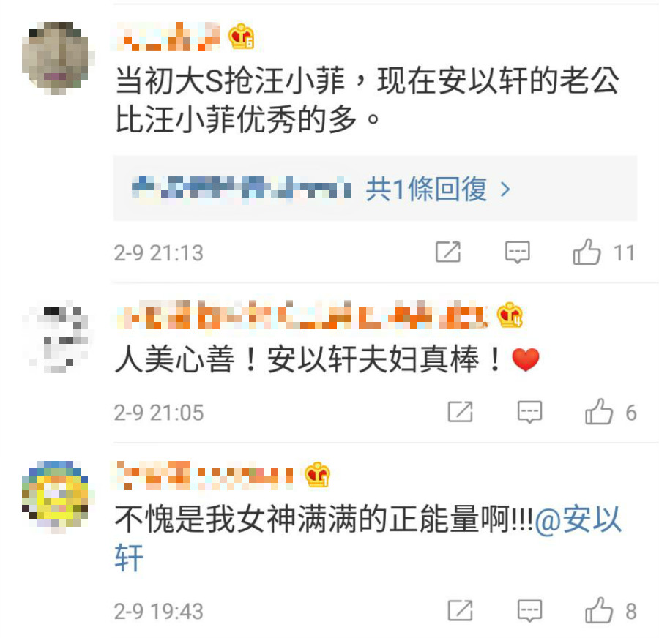View the second commenter's avatar
Viewport: 659px width, 638px height.
pyautogui.click(x=58, y=336)
